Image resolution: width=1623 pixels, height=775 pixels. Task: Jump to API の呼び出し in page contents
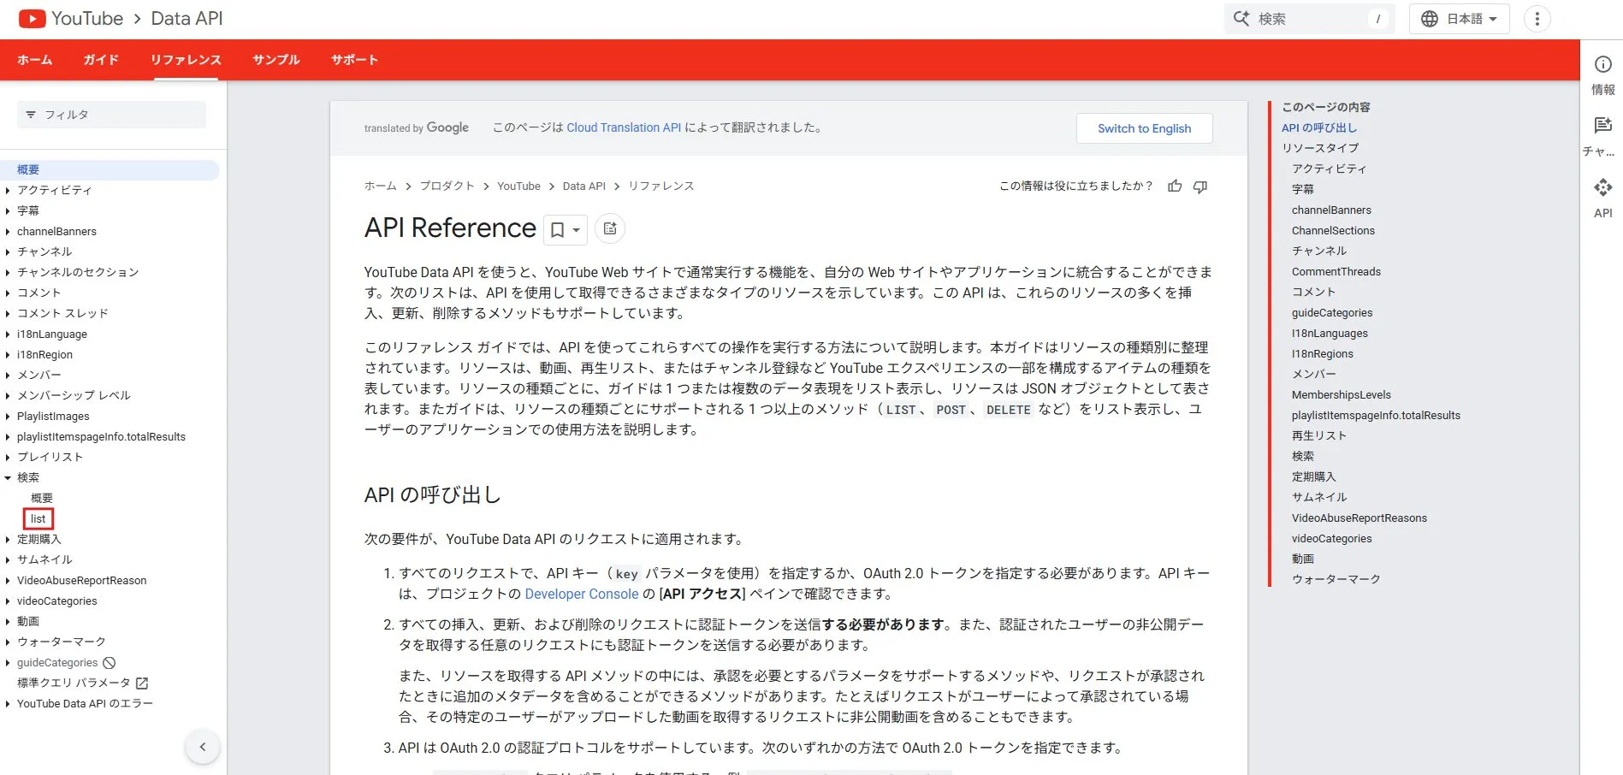[x=1319, y=128]
